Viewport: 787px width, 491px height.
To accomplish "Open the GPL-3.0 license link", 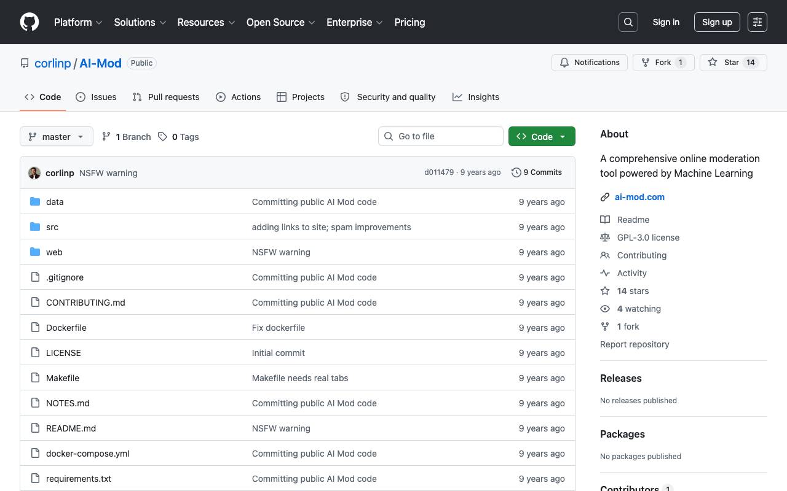I will pos(648,238).
